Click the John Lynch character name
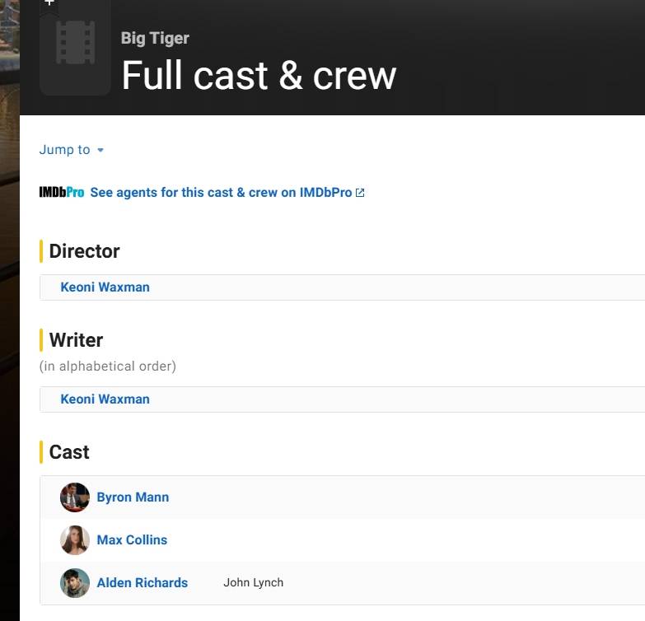This screenshot has height=621, width=645. [x=253, y=583]
